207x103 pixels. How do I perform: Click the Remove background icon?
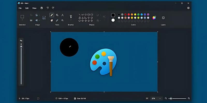click(x=44, y=18)
